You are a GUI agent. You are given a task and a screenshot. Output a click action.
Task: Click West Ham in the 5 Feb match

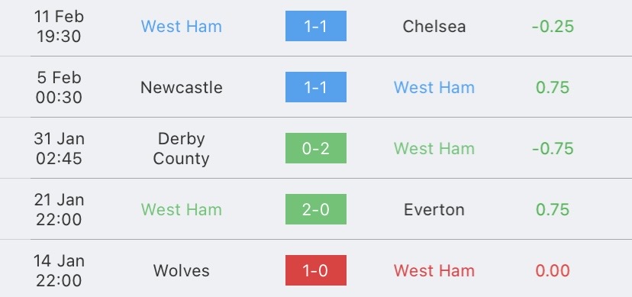point(434,88)
